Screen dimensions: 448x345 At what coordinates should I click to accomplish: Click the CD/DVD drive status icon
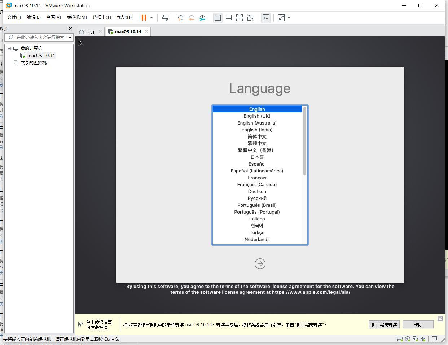(408, 339)
